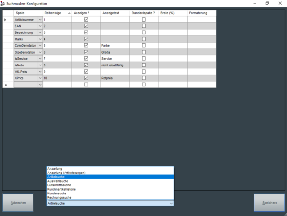The width and height of the screenshot is (287, 216).
Task: Select Rechnungssuche in the list
Action: pos(60,197)
